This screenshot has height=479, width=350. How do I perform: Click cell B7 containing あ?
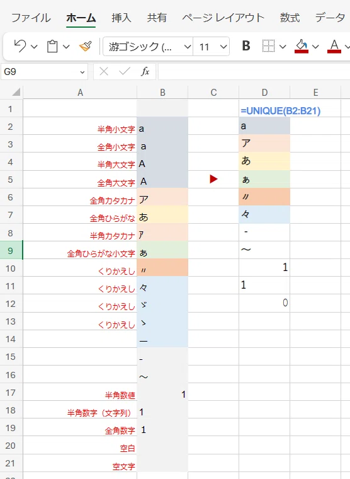coord(162,215)
